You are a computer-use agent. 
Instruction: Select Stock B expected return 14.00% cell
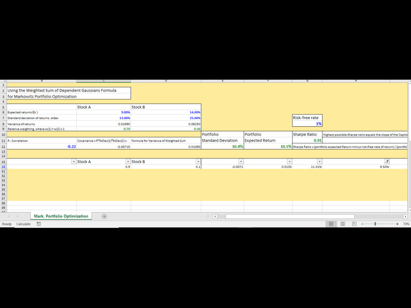click(x=166, y=112)
